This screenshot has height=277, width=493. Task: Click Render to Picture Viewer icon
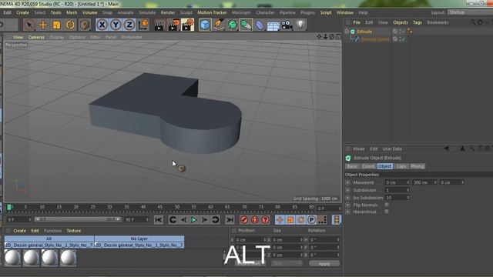pos(173,25)
